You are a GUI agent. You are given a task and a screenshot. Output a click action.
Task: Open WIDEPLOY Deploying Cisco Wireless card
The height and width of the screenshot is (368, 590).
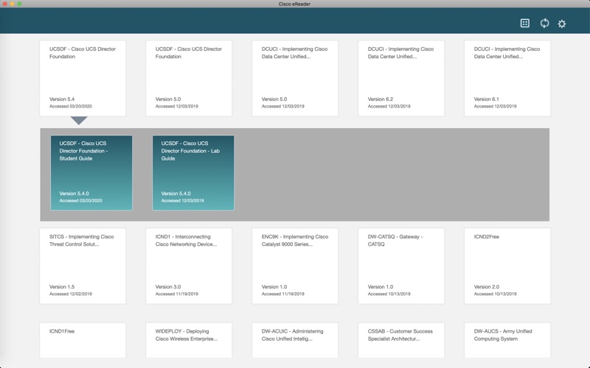(x=189, y=340)
